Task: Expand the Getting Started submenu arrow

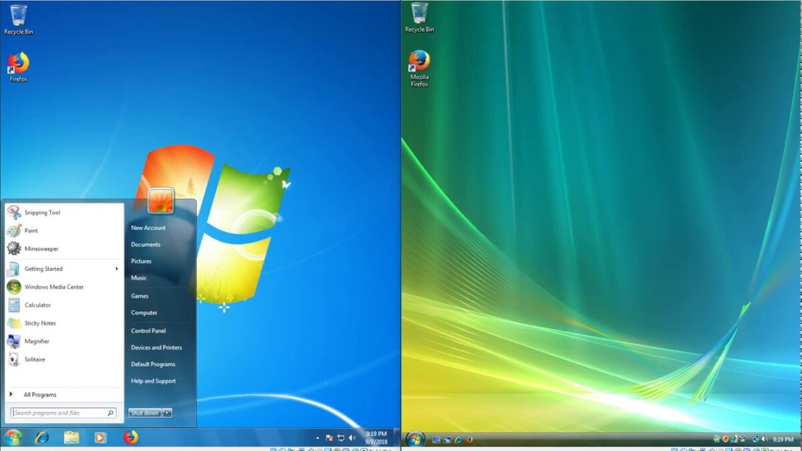Action: tap(117, 269)
